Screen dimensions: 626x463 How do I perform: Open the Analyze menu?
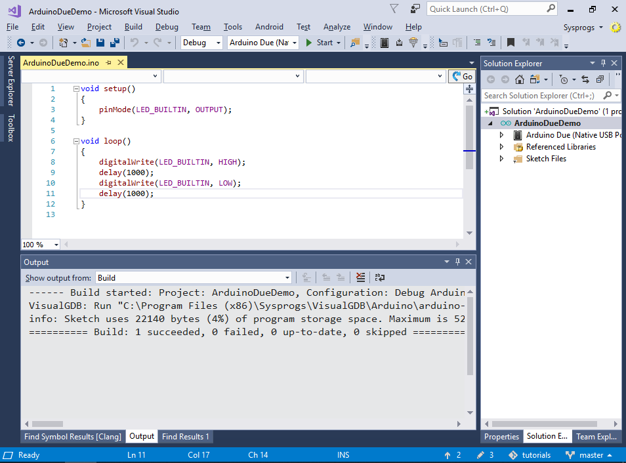(337, 27)
